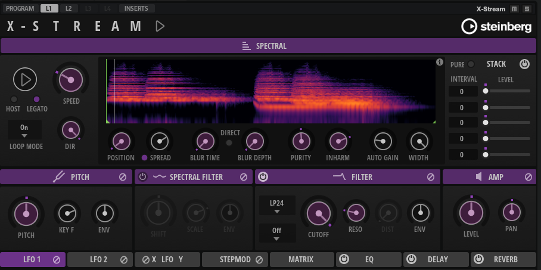Select the L2 layer button
Viewport: 541px width, 270px height.
(x=68, y=8)
